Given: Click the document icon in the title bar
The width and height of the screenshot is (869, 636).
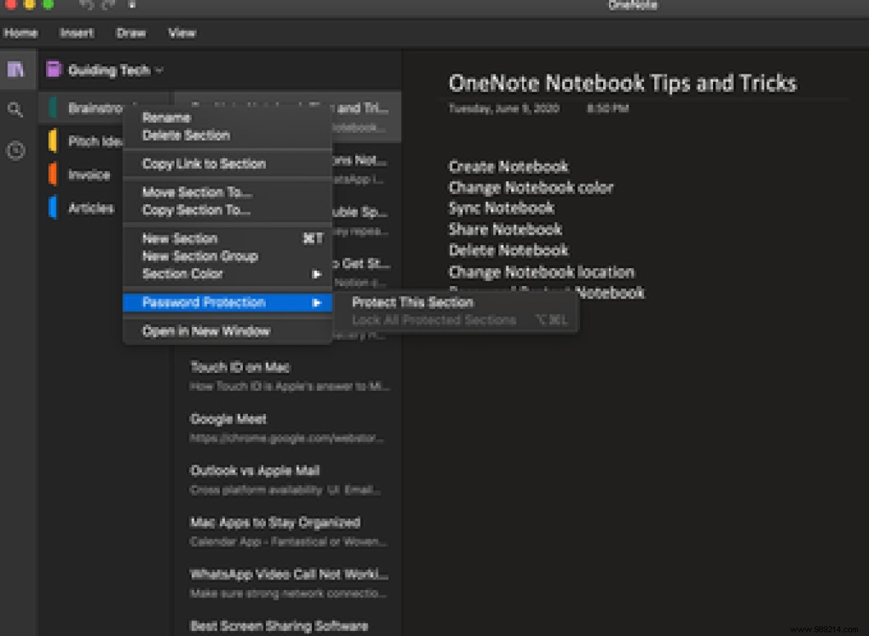Looking at the screenshot, I should (x=133, y=5).
